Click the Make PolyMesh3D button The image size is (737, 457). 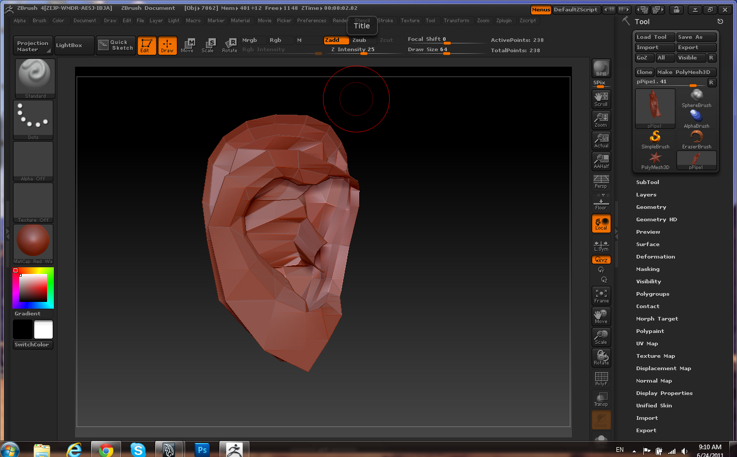686,72
